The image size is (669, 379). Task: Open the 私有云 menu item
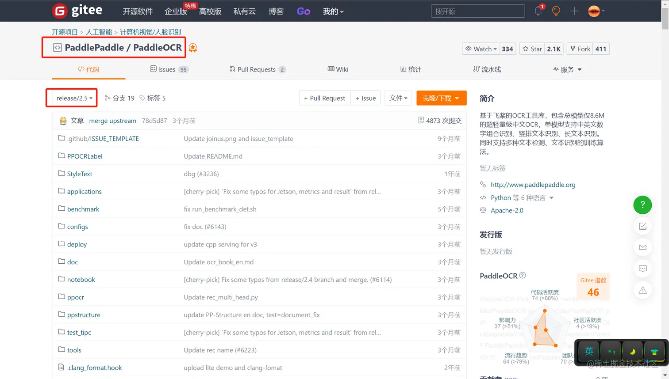click(245, 11)
